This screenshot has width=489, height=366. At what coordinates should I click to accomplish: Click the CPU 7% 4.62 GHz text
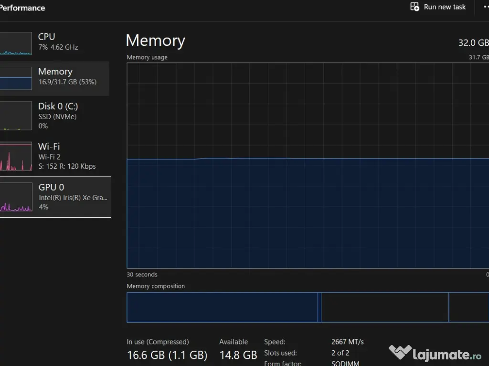pyautogui.click(x=58, y=47)
